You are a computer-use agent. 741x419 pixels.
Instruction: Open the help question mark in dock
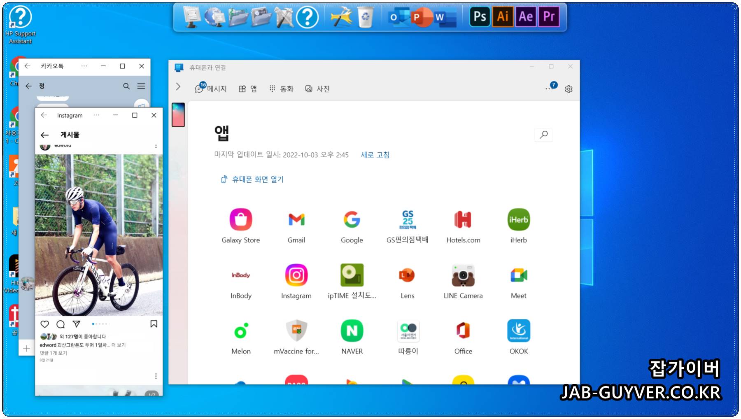(307, 17)
